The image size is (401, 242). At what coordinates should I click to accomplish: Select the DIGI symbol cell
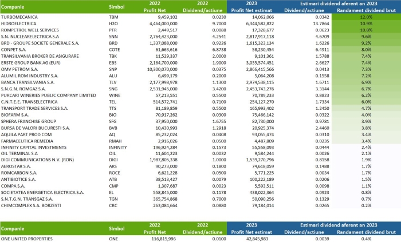pyautogui.click(x=113, y=160)
